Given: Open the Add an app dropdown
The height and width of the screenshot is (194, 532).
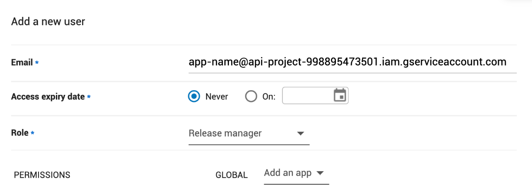Looking at the screenshot, I should pos(296,173).
